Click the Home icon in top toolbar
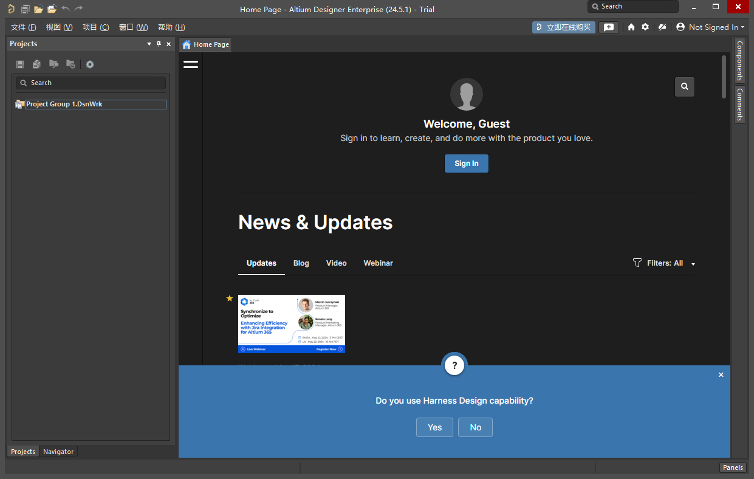Image resolution: width=754 pixels, height=479 pixels. point(631,27)
